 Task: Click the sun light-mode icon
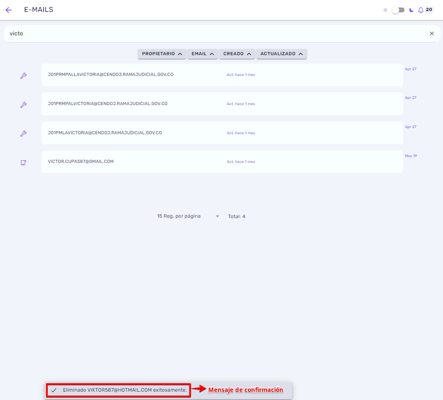385,10
